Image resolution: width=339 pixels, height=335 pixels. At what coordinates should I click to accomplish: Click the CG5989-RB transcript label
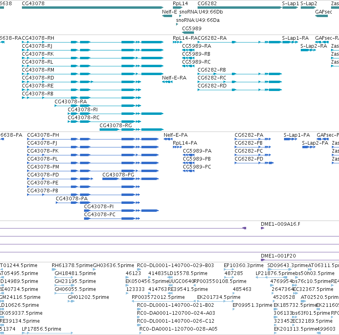pyautogui.click(x=196, y=54)
